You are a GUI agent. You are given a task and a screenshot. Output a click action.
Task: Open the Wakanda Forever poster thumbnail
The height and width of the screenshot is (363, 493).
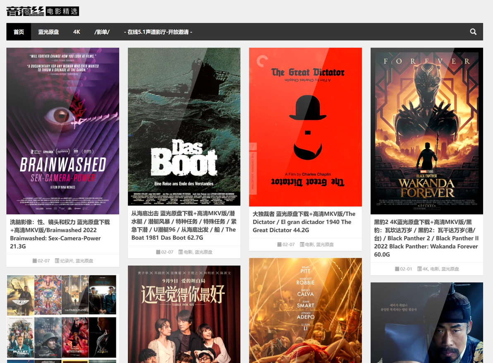(x=427, y=131)
